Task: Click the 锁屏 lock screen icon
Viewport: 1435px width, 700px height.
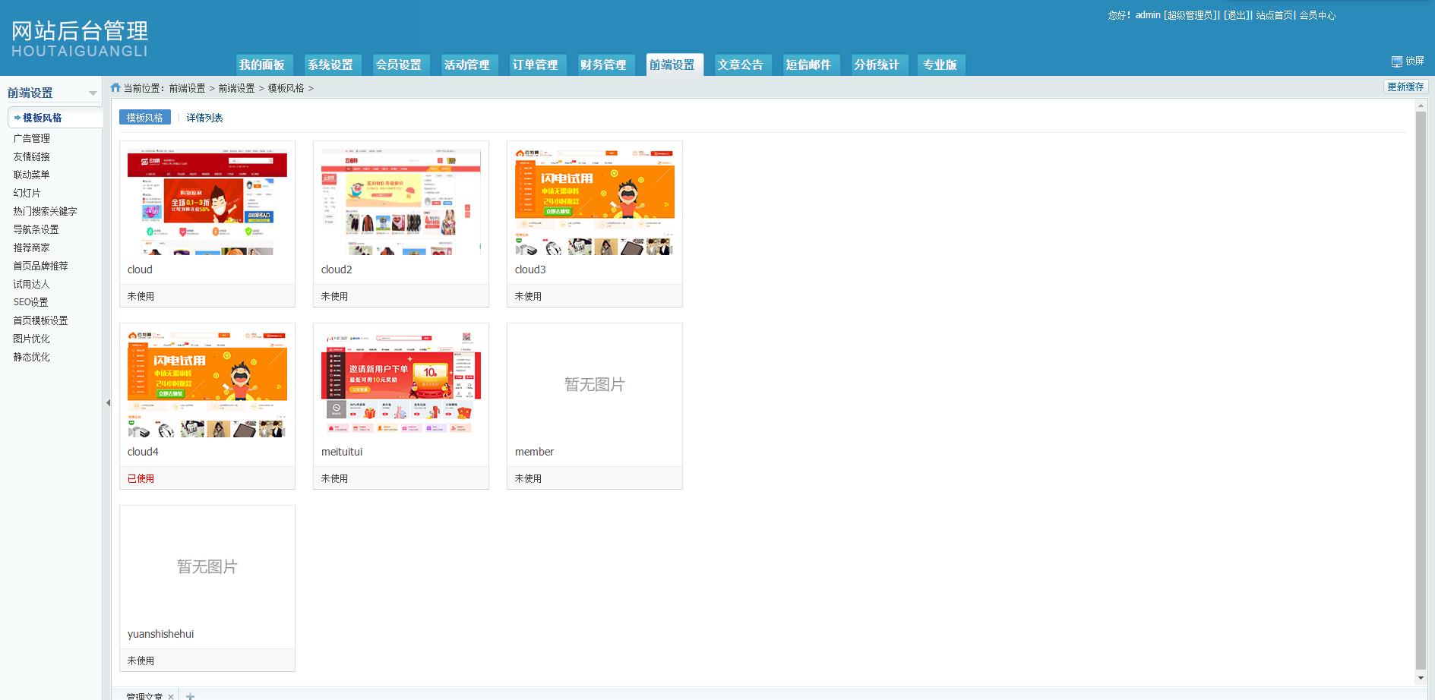Action: point(1396,61)
